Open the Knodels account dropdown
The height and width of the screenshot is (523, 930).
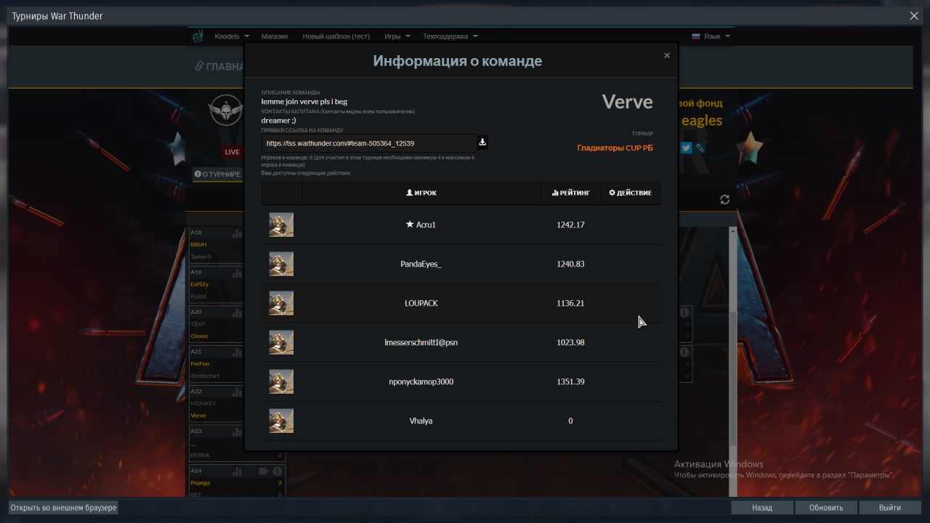(x=232, y=36)
